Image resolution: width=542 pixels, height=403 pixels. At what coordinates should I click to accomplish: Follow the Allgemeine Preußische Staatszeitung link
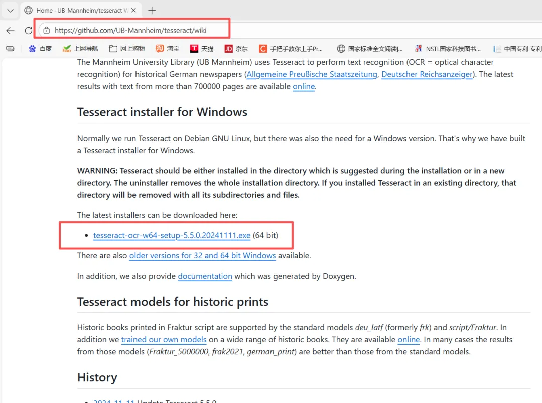(312, 74)
